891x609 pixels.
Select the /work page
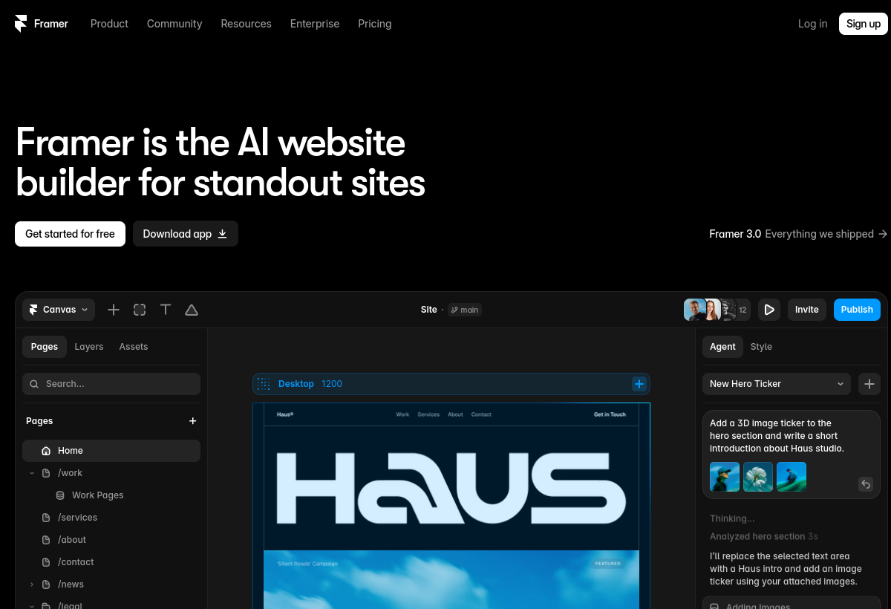click(71, 473)
